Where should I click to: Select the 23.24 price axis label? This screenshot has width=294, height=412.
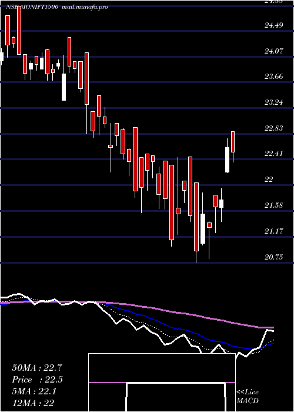point(274,102)
